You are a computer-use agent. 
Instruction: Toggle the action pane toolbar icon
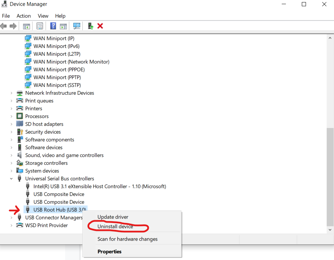tap(63, 26)
